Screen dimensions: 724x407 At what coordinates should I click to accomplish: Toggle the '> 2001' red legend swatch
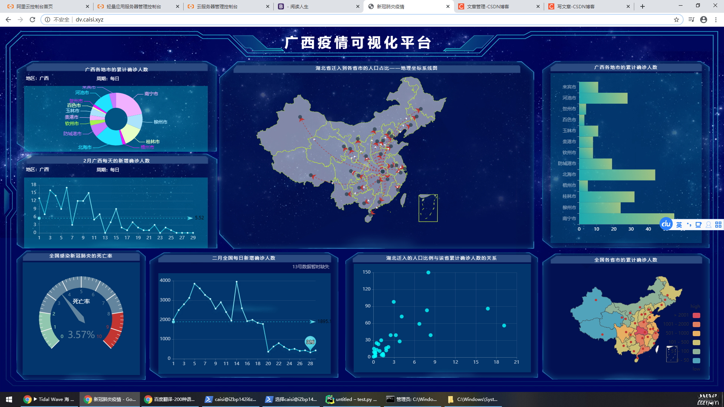696,315
